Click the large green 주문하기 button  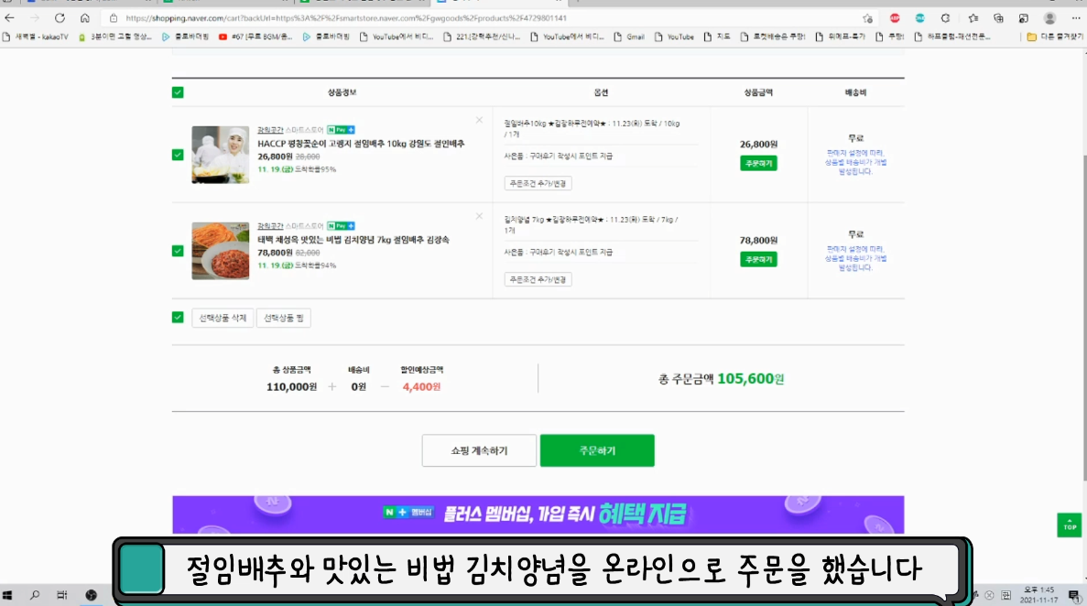pyautogui.click(x=597, y=450)
